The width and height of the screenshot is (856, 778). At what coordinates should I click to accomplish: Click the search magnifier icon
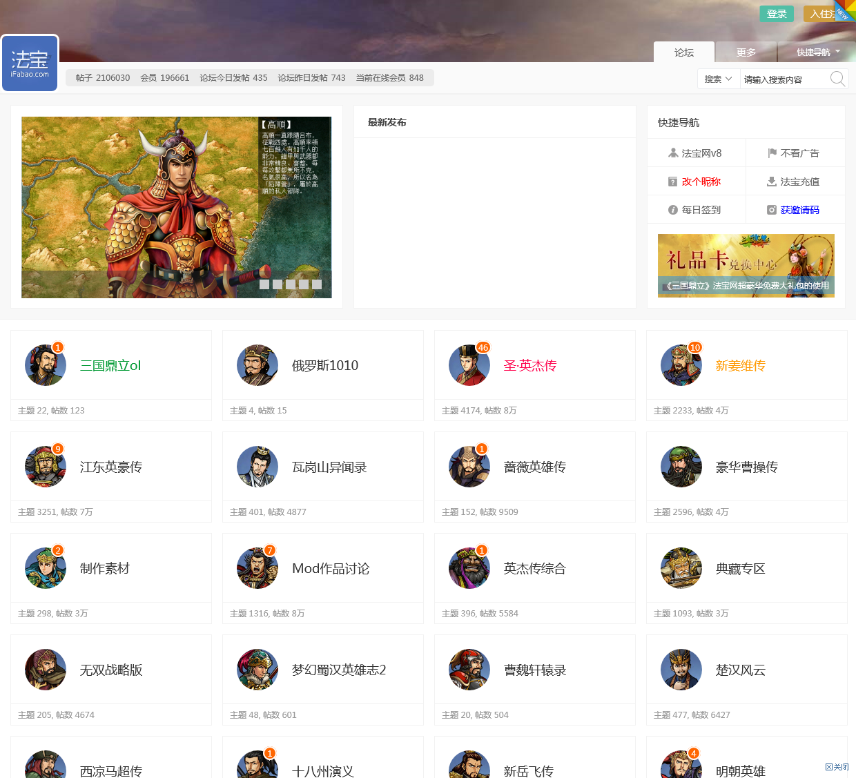click(837, 79)
